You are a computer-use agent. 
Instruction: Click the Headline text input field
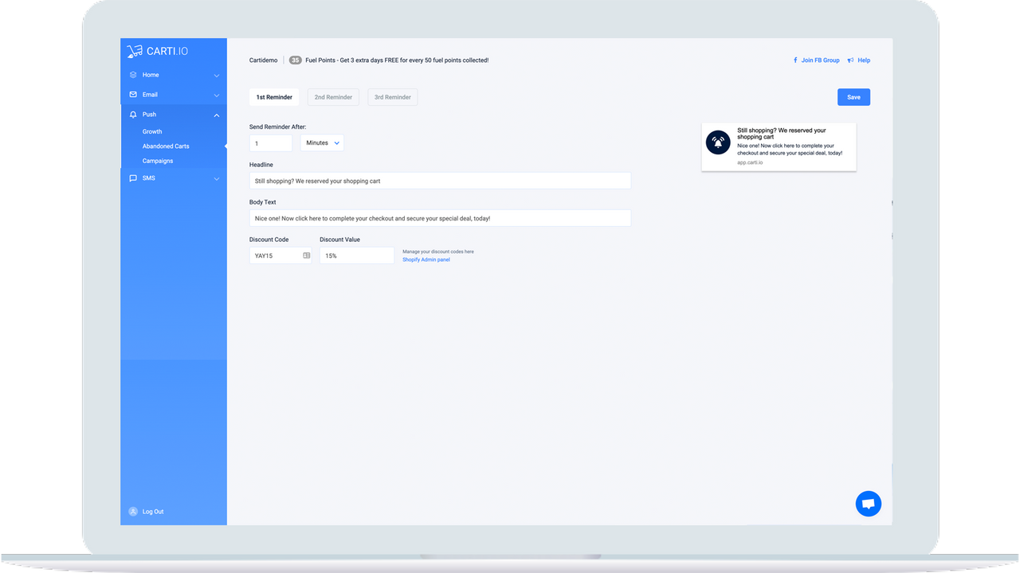440,181
